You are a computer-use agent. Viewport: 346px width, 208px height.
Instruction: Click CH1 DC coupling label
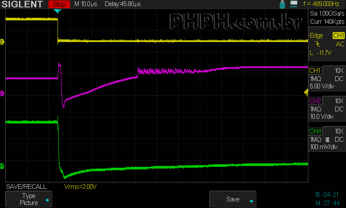339,79
